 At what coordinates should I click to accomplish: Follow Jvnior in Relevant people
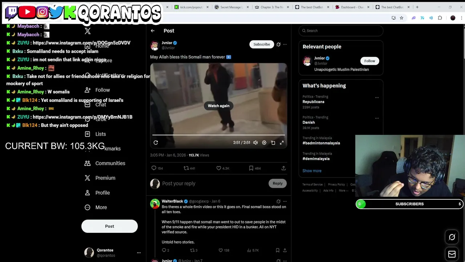[x=369, y=61]
